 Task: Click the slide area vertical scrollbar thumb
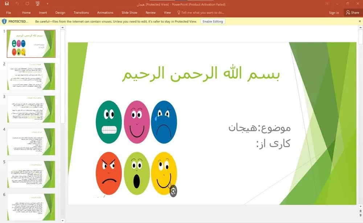point(360,37)
